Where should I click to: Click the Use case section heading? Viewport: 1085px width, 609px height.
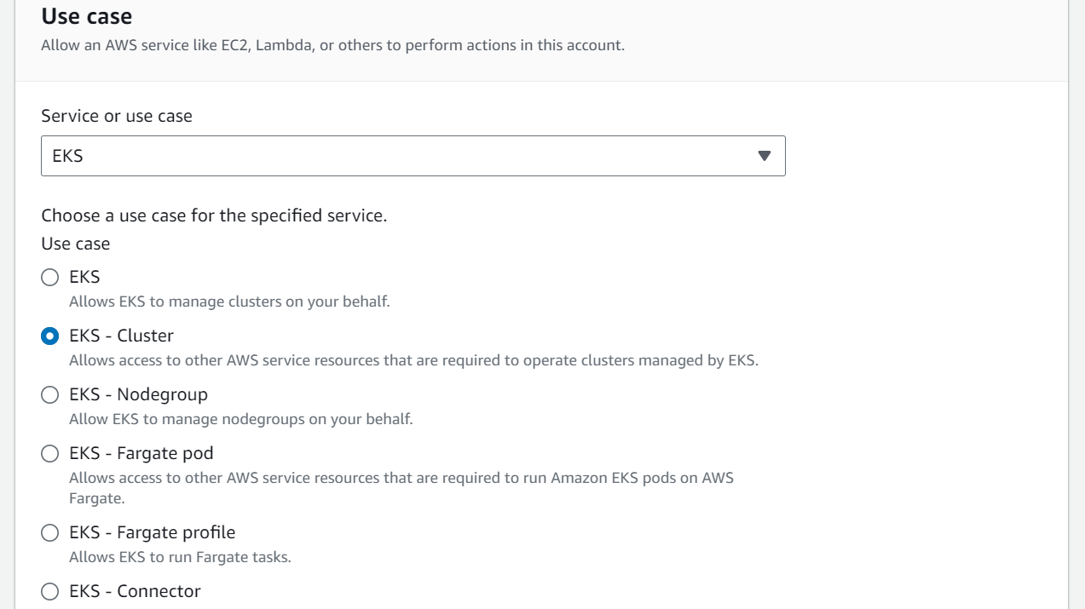point(87,15)
